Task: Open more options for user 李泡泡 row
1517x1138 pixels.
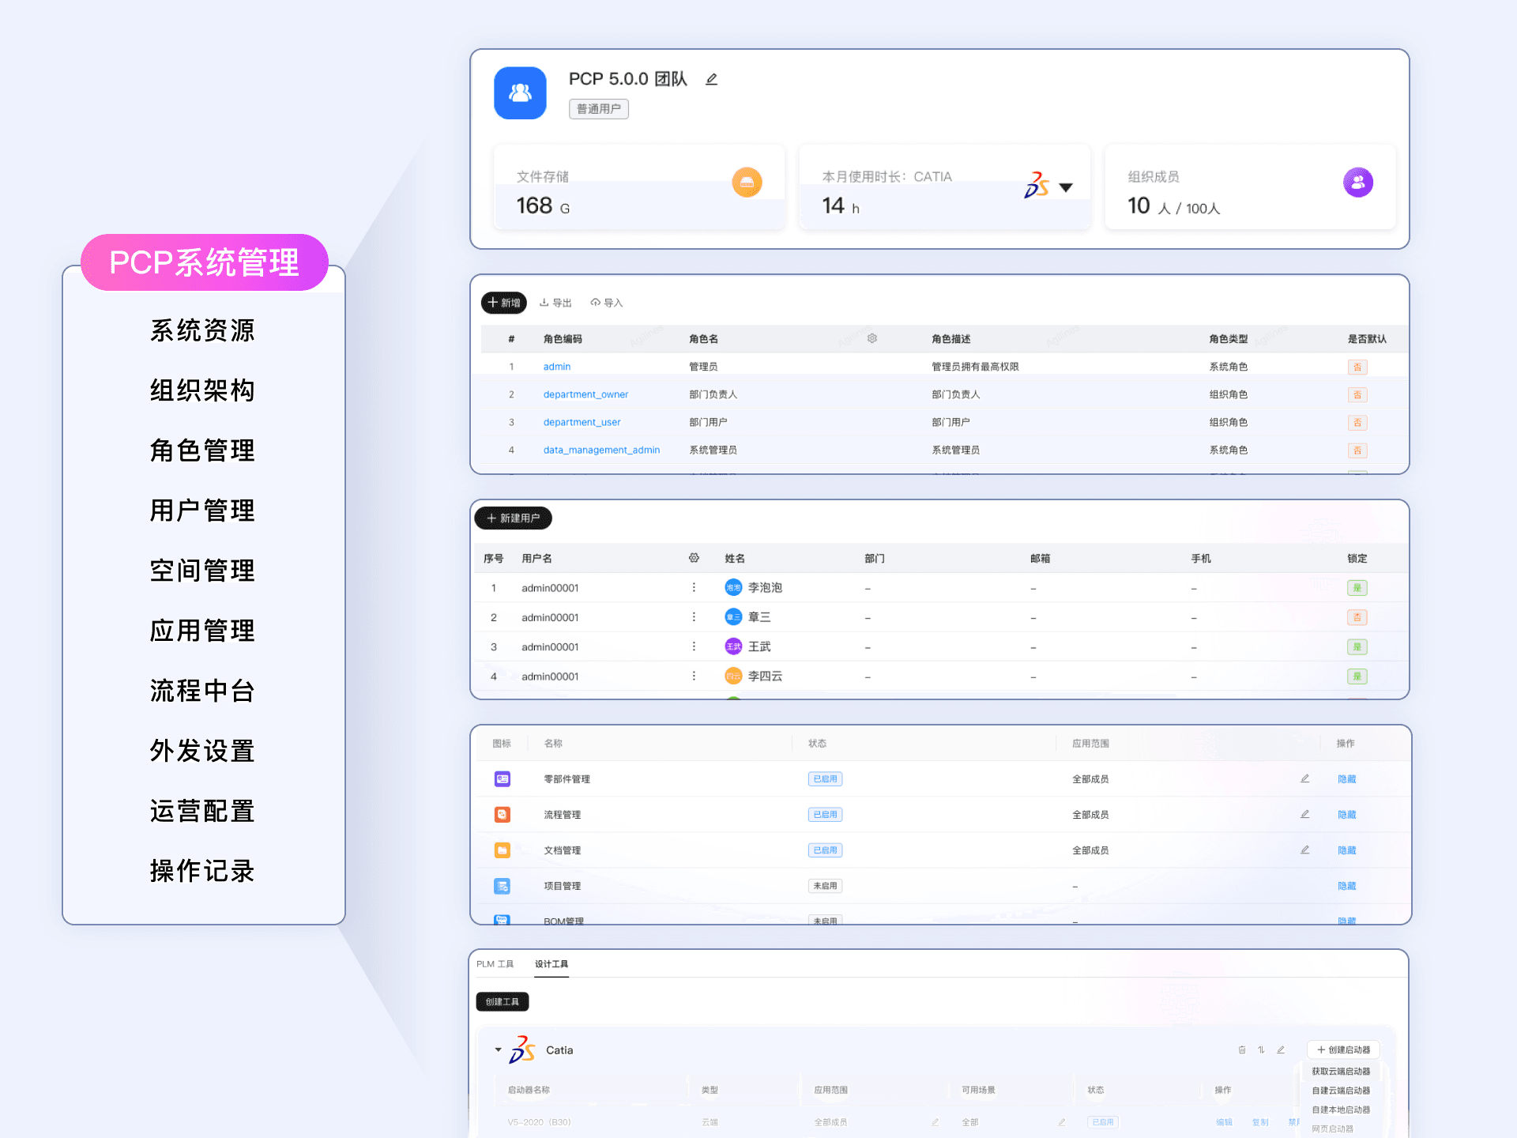Action: coord(694,587)
